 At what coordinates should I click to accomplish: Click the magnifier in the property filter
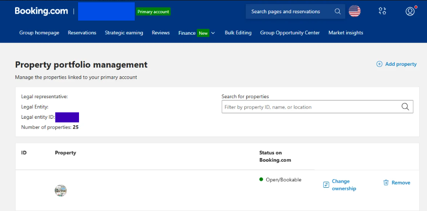point(405,107)
